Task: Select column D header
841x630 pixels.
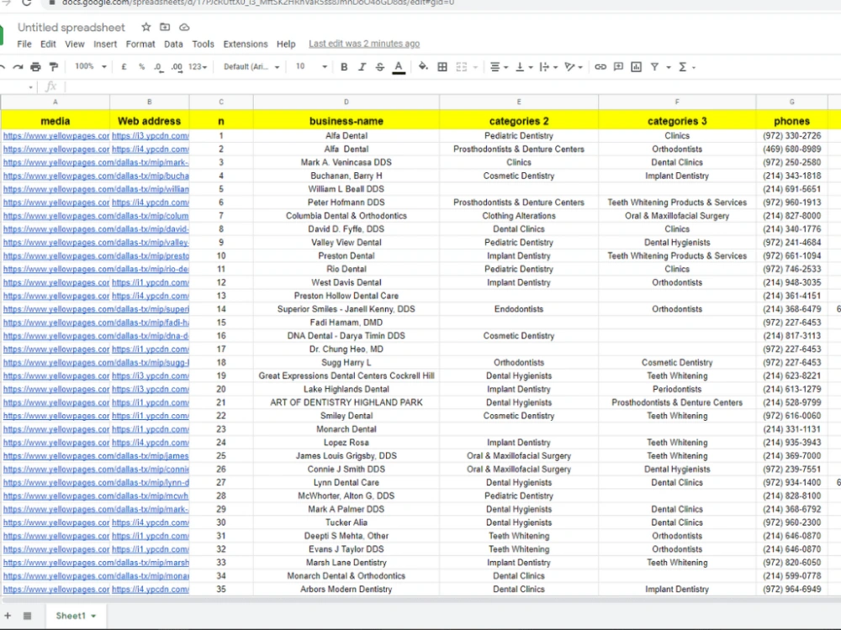Action: pos(346,102)
